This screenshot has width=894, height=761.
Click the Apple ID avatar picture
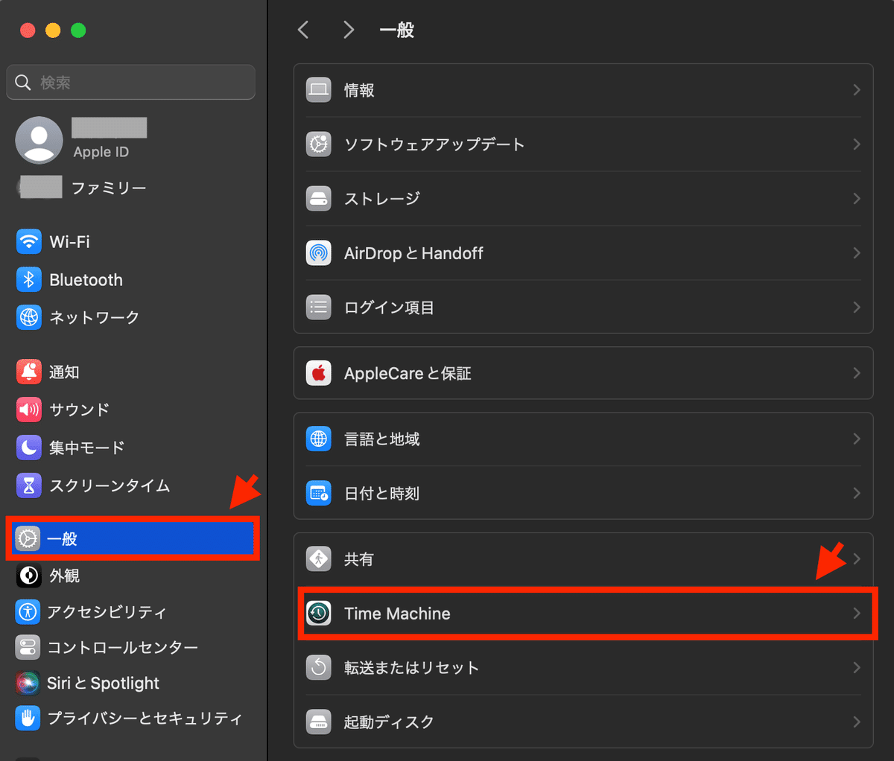coord(39,140)
